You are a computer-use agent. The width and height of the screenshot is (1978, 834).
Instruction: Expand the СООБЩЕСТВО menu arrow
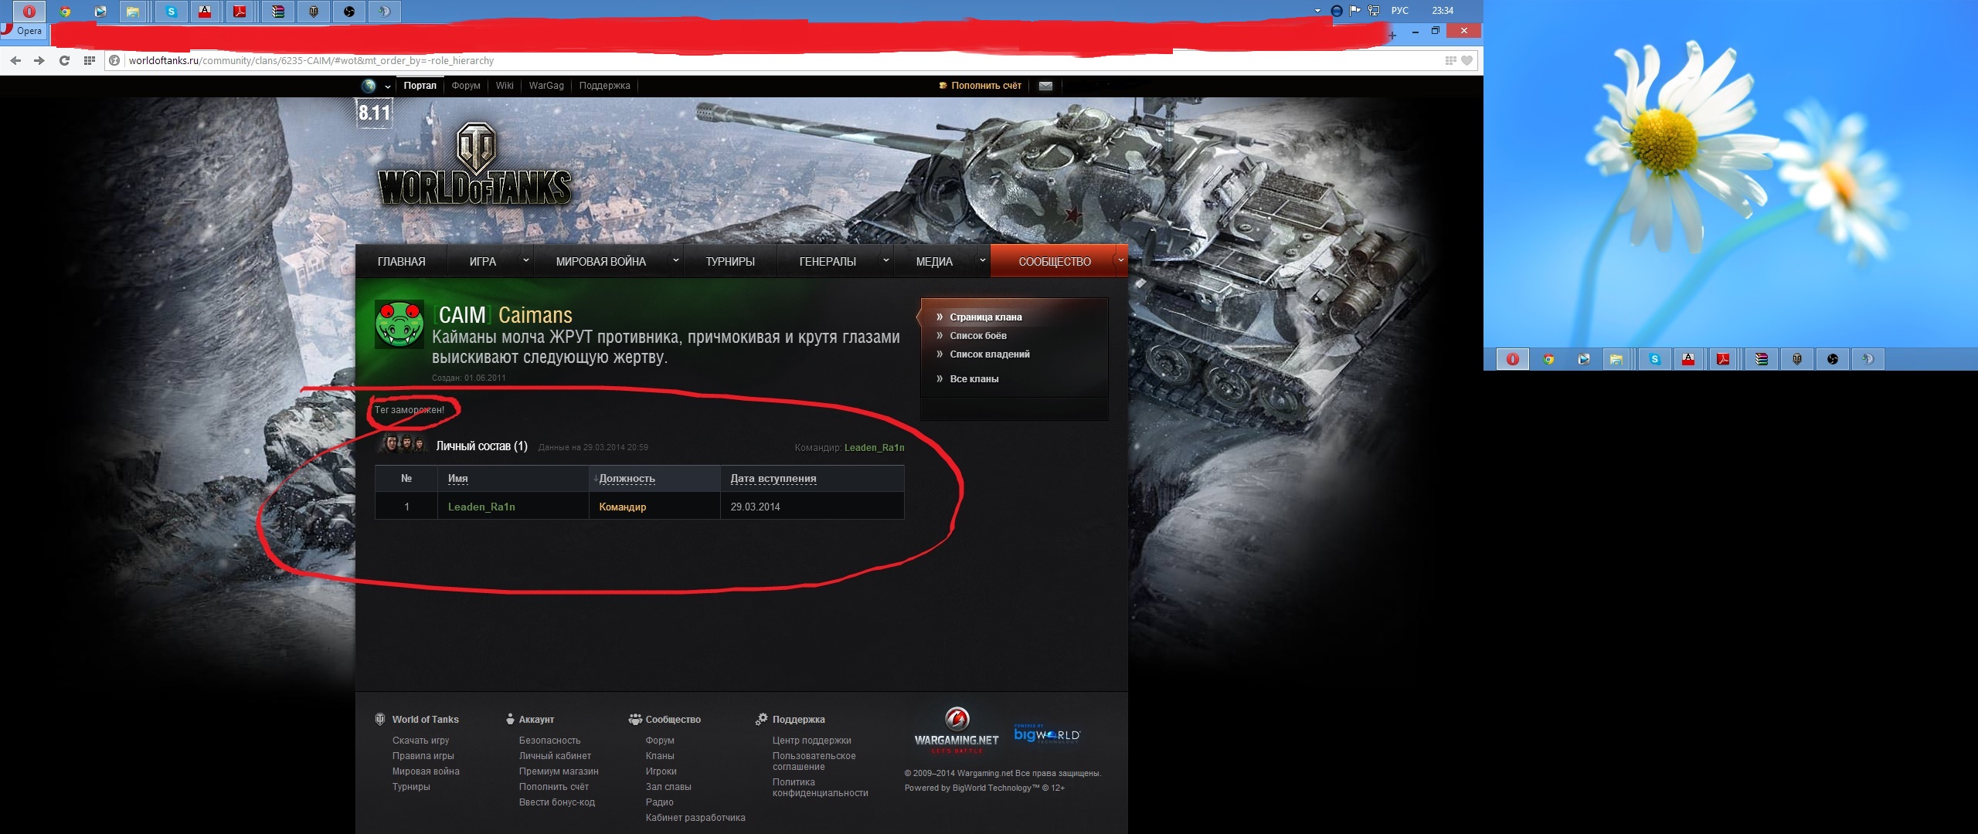(1120, 260)
